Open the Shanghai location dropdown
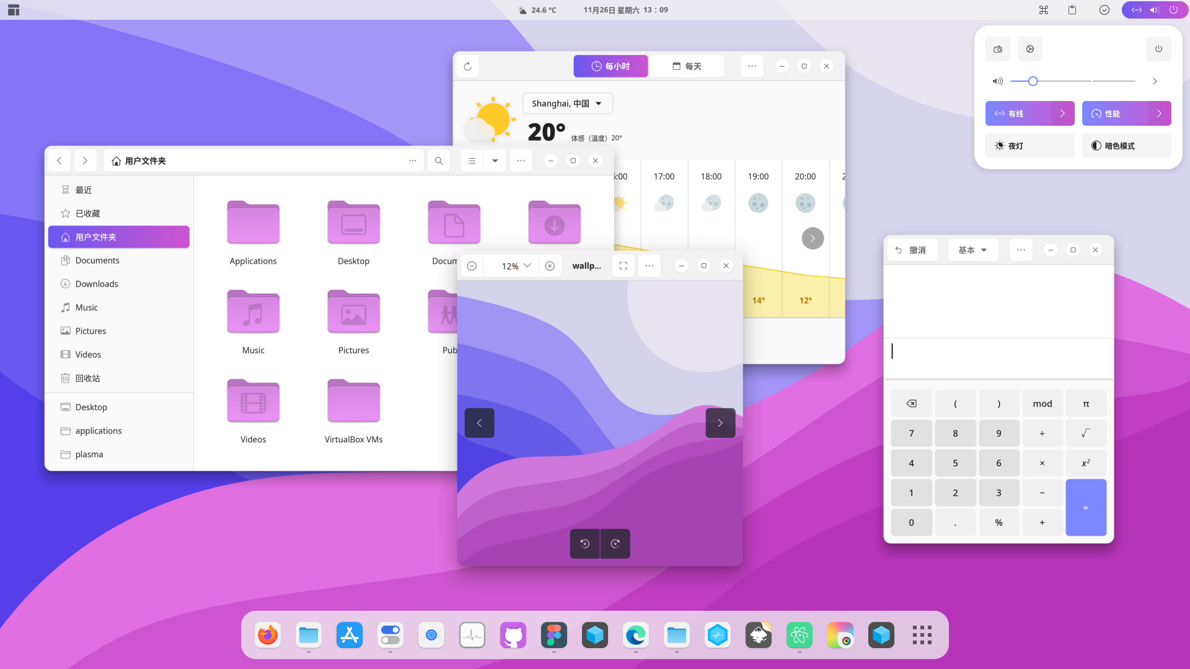The image size is (1190, 669). point(567,103)
